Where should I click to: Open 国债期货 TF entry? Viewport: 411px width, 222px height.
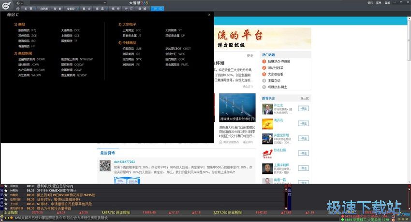[69, 41]
